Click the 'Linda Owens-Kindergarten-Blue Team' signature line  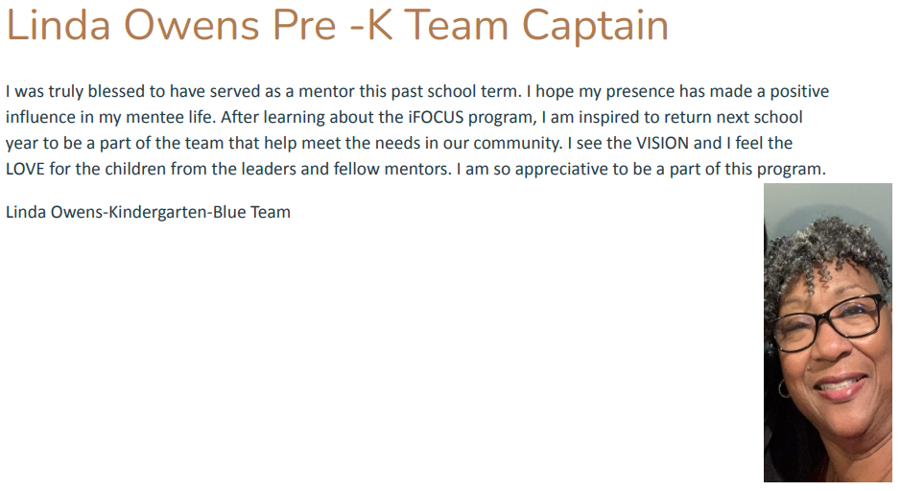coord(149,212)
